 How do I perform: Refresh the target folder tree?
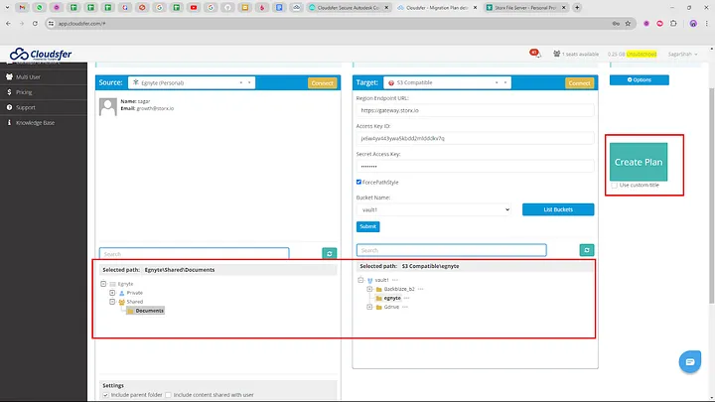(587, 250)
